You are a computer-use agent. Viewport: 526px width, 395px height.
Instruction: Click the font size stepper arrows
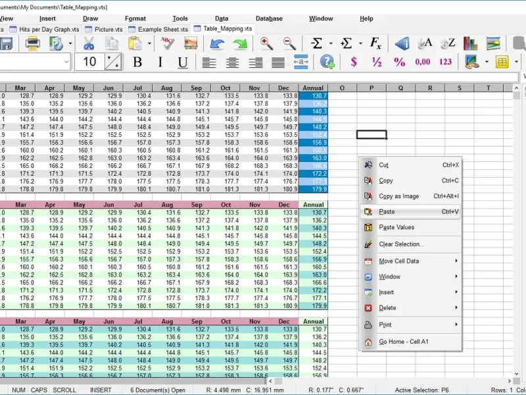pos(113,62)
